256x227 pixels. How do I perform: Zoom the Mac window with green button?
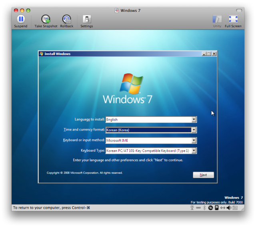coord(28,10)
